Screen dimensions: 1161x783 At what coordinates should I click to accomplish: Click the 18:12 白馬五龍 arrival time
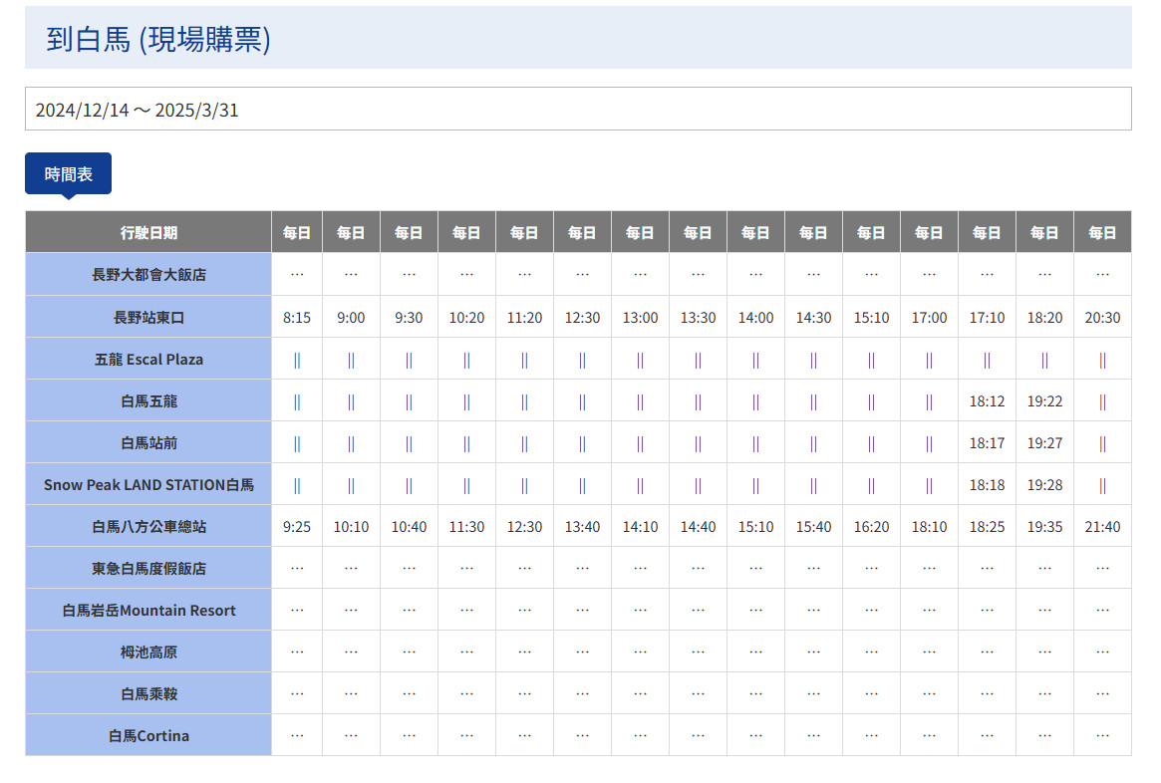pyautogui.click(x=987, y=401)
